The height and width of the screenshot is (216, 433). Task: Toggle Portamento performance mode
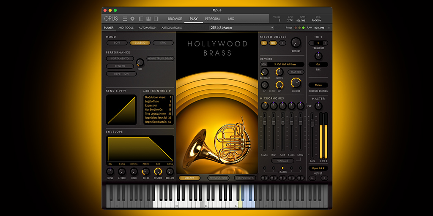click(120, 58)
